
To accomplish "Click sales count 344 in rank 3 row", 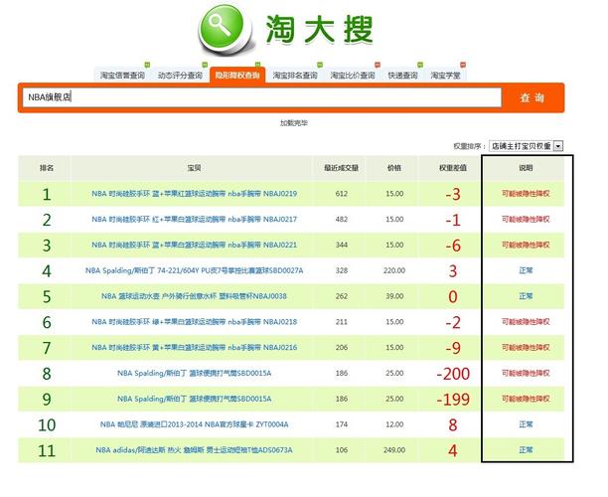I will point(341,245).
